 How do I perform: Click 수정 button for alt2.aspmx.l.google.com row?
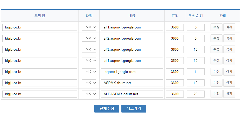(x=217, y=38)
